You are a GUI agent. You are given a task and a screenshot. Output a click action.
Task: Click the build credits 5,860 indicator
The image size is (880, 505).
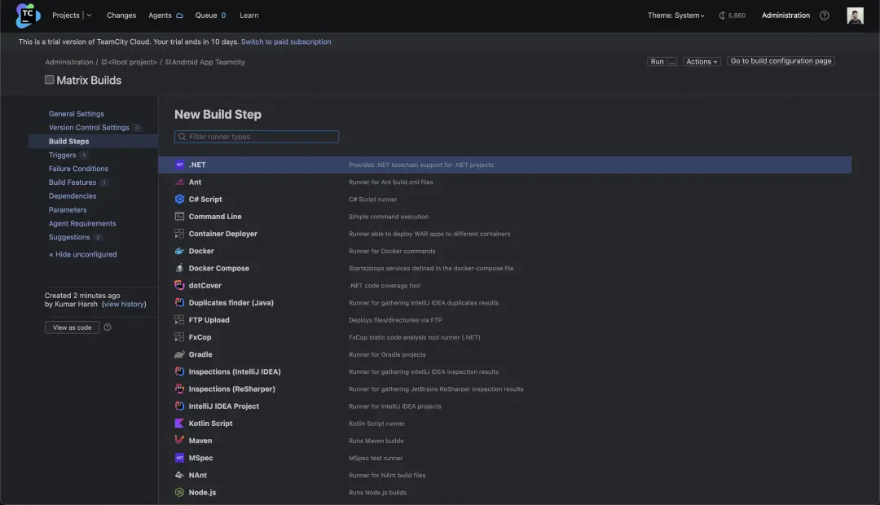(x=733, y=15)
